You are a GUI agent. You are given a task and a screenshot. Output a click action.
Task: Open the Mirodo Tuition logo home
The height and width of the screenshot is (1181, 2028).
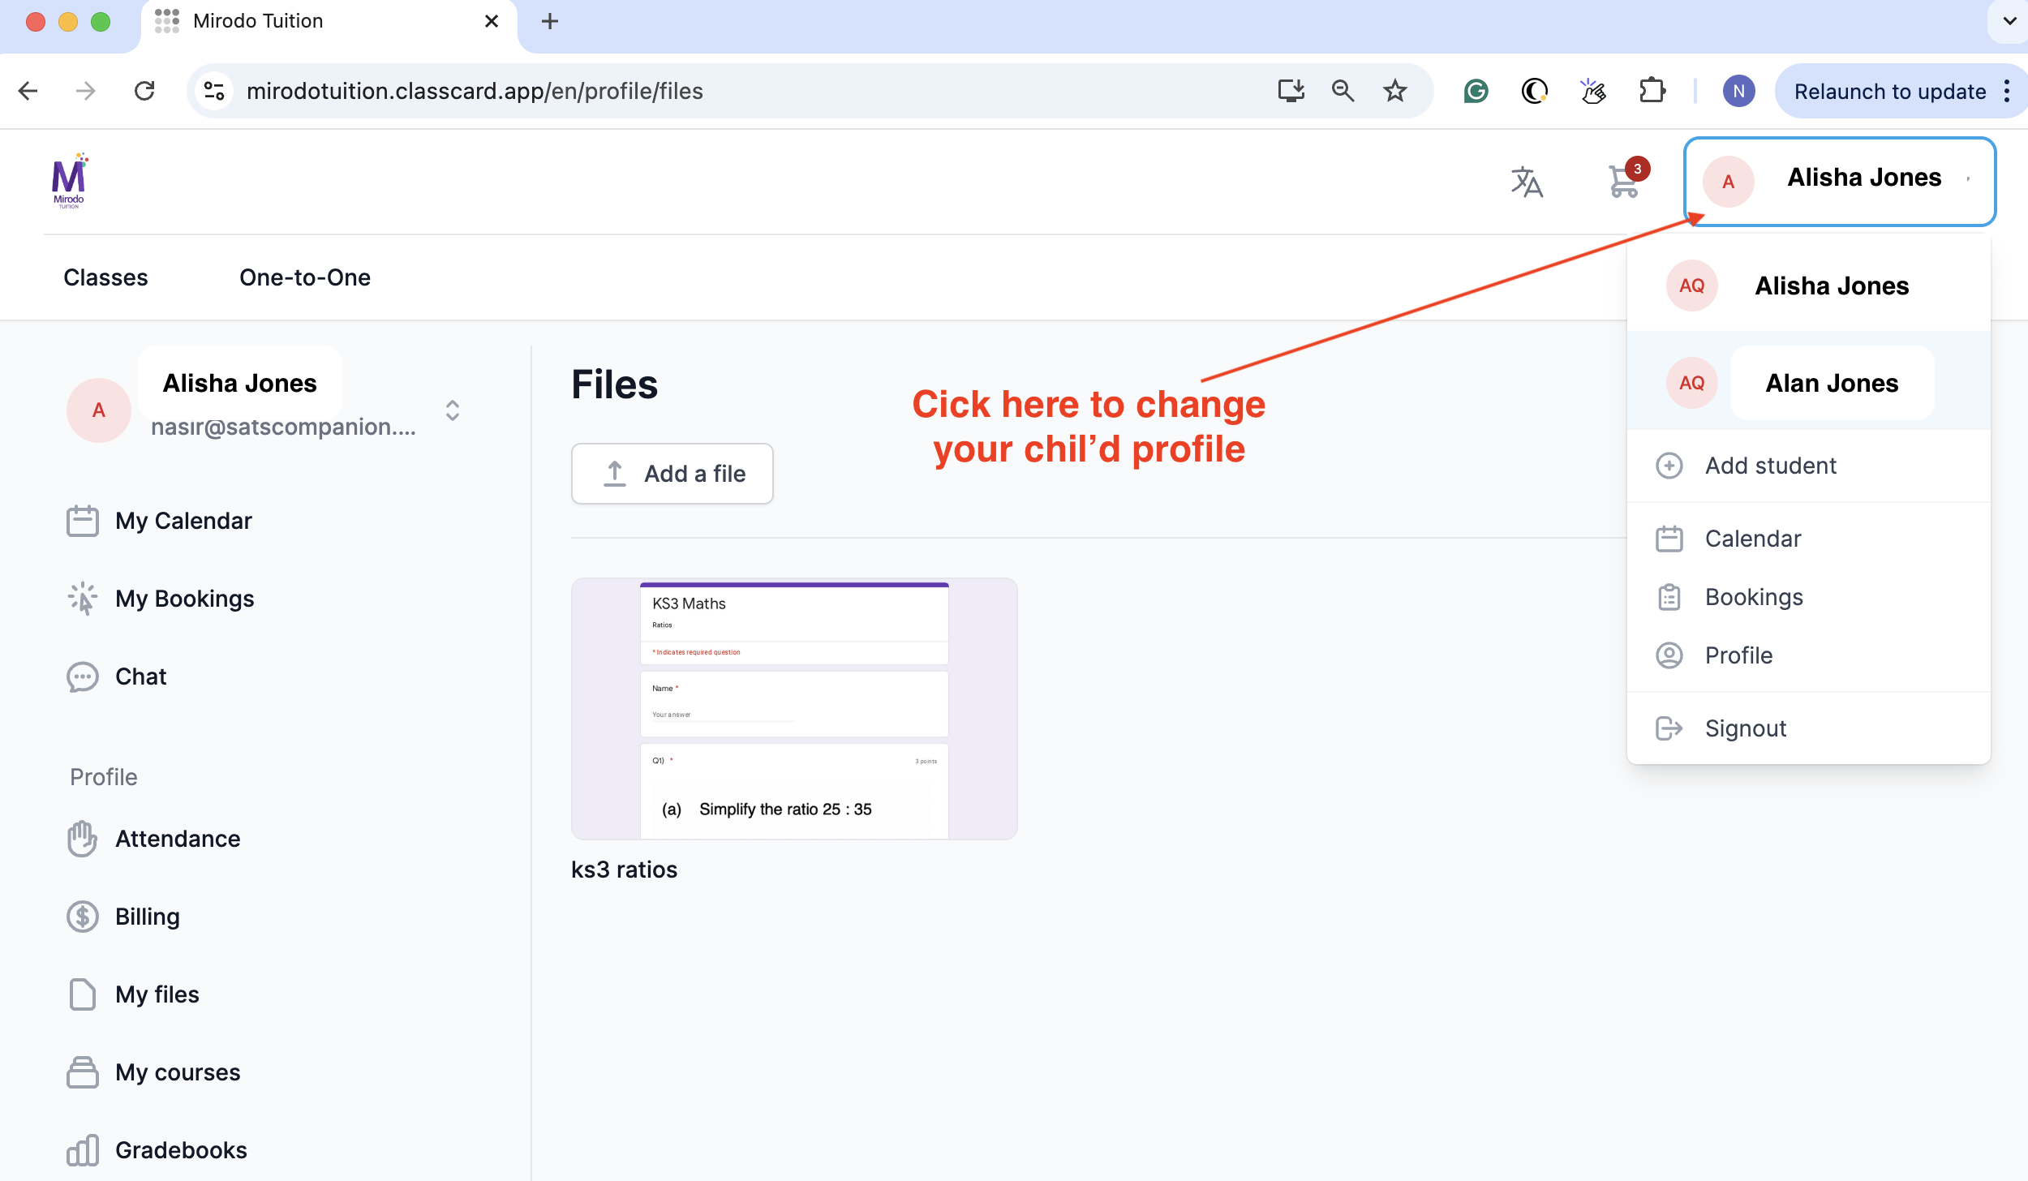tap(69, 182)
